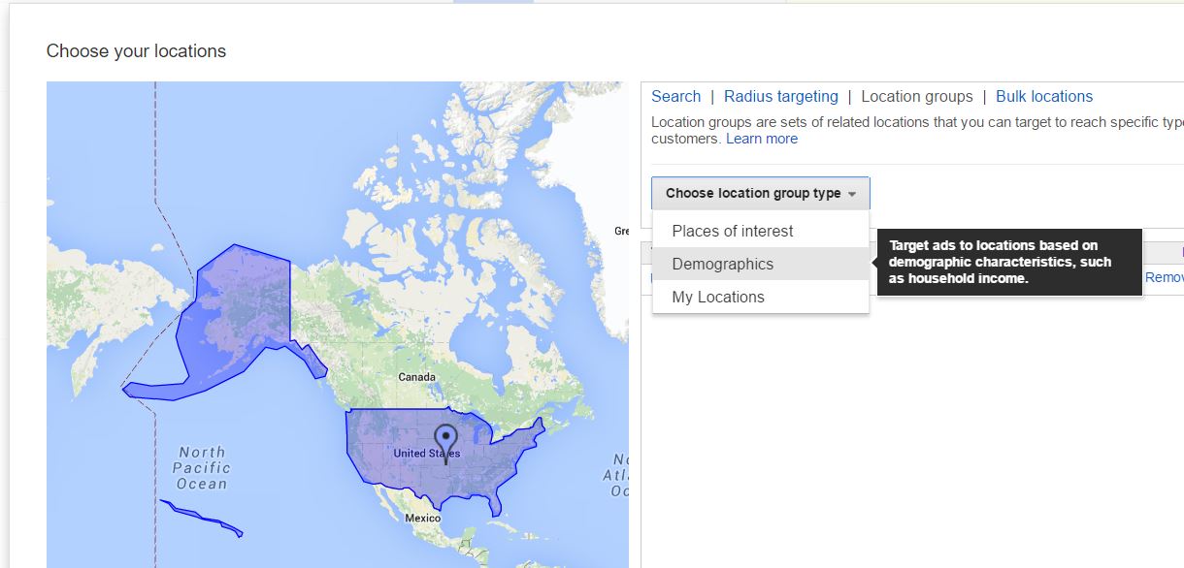The image size is (1184, 568).
Task: Click the outlined Hawaii islands shape
Action: 201,517
